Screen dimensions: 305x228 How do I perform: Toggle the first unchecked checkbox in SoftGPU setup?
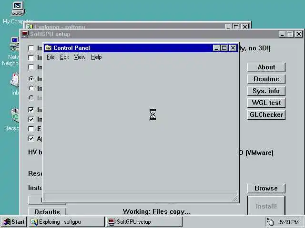point(31,48)
